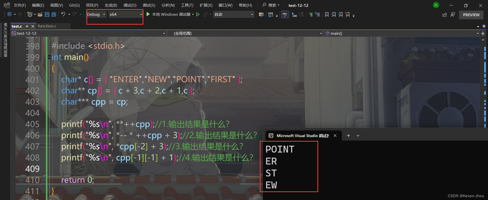488x200 pixels.
Task: Undo the last edit
Action: (x=63, y=14)
